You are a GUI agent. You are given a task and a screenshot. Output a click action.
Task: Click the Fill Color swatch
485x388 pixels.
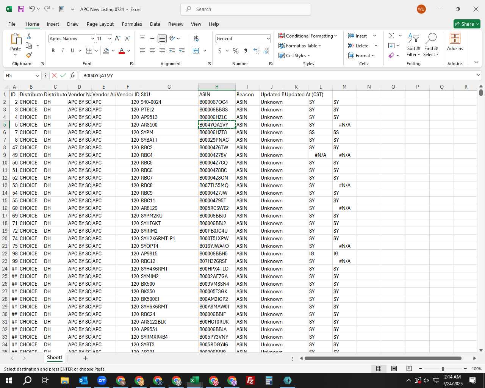[106, 51]
